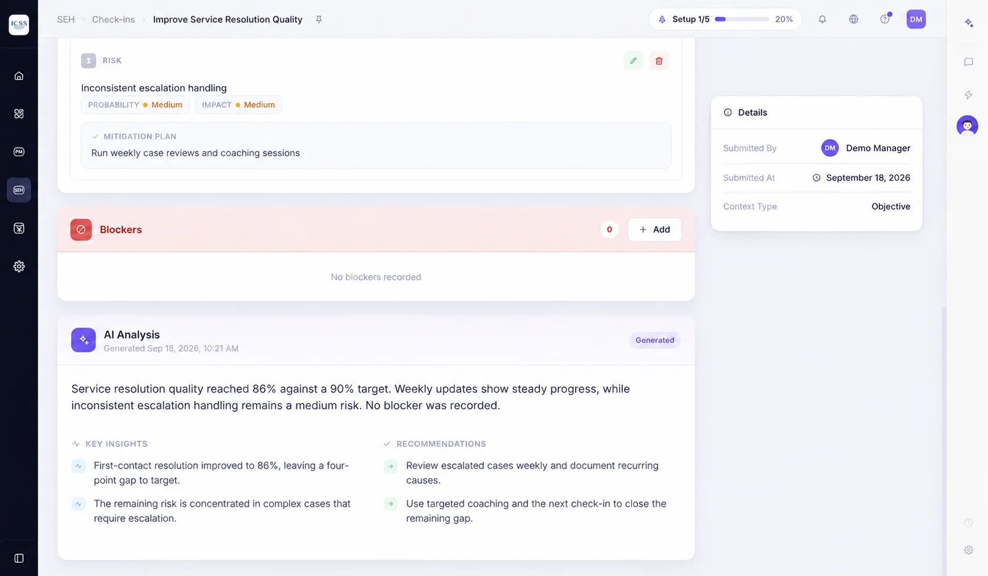Edit the Inconsistent escalation handling risk
Screen dimensions: 988x576
(x=633, y=61)
